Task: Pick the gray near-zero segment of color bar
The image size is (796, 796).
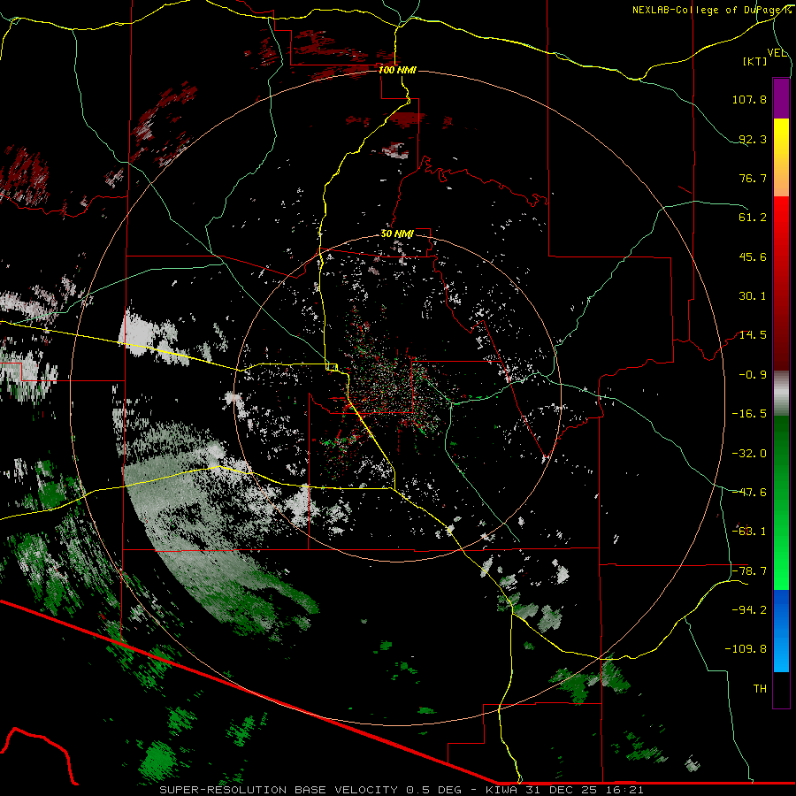Action: [x=781, y=393]
